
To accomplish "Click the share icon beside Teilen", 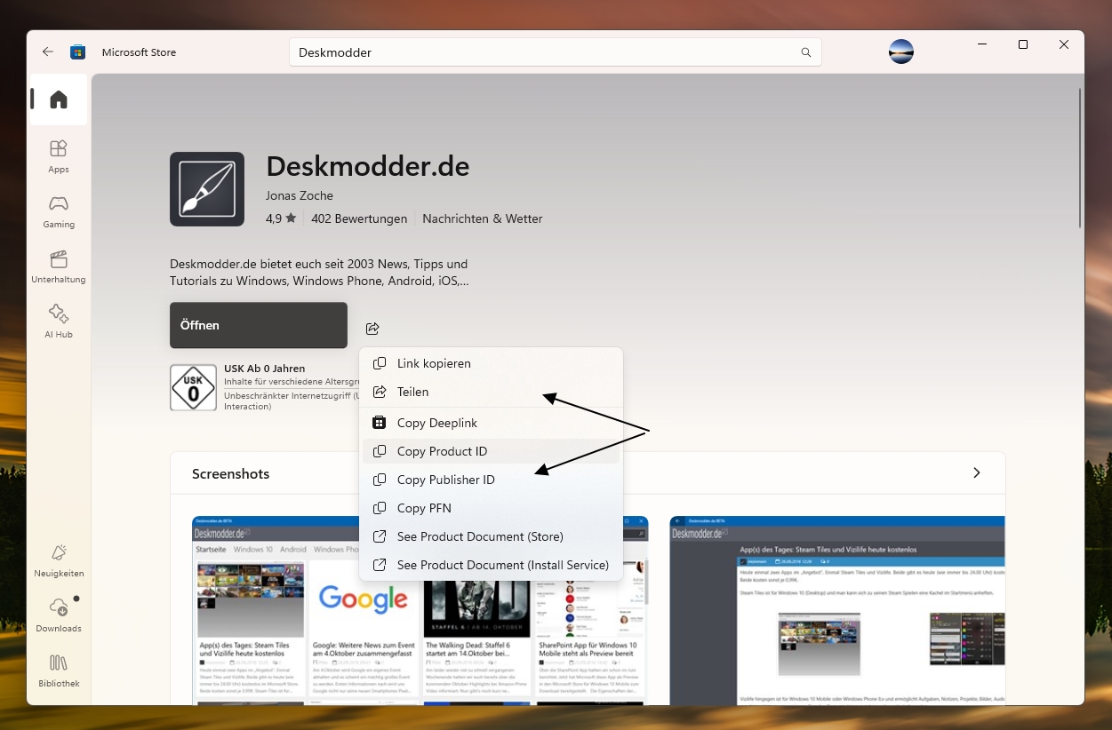I will point(380,392).
